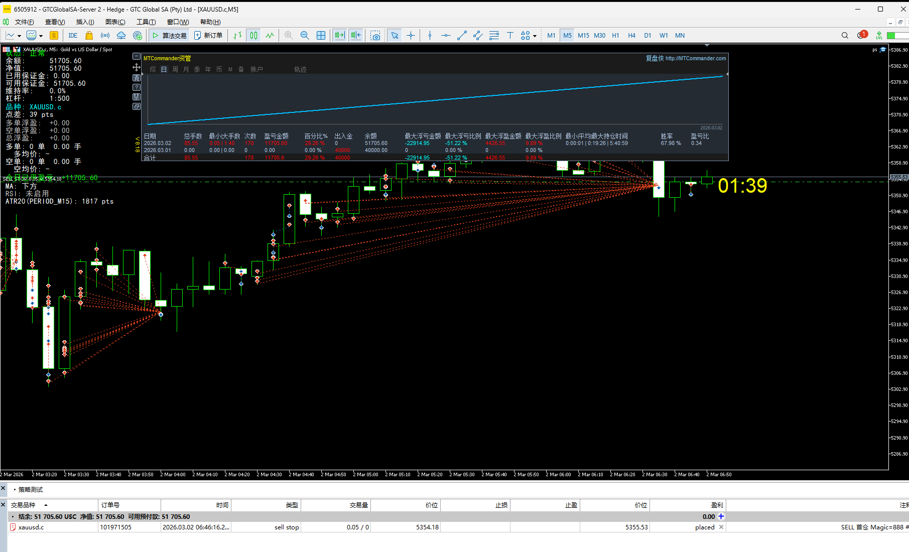Open 工具(T) menu
909x552 pixels.
coord(146,22)
